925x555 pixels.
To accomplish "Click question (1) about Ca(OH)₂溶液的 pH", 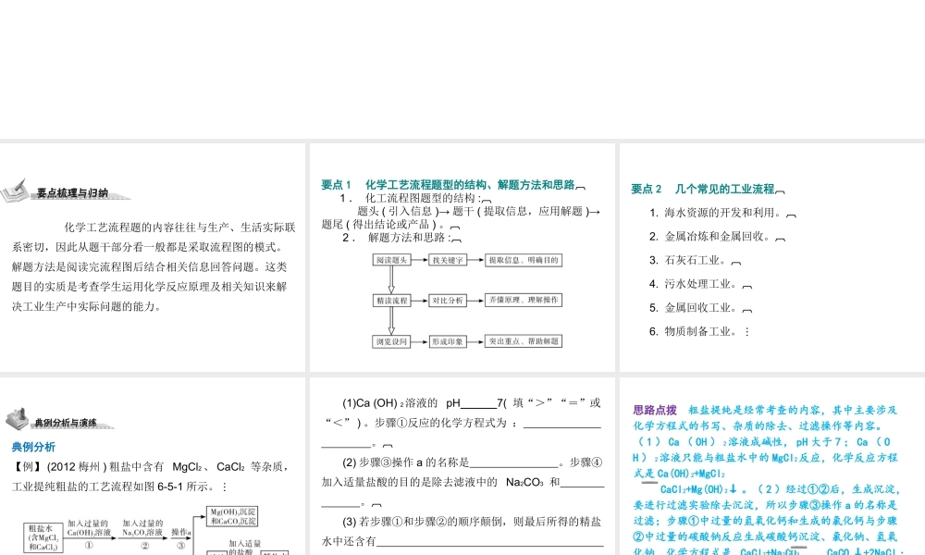I will point(462,423).
